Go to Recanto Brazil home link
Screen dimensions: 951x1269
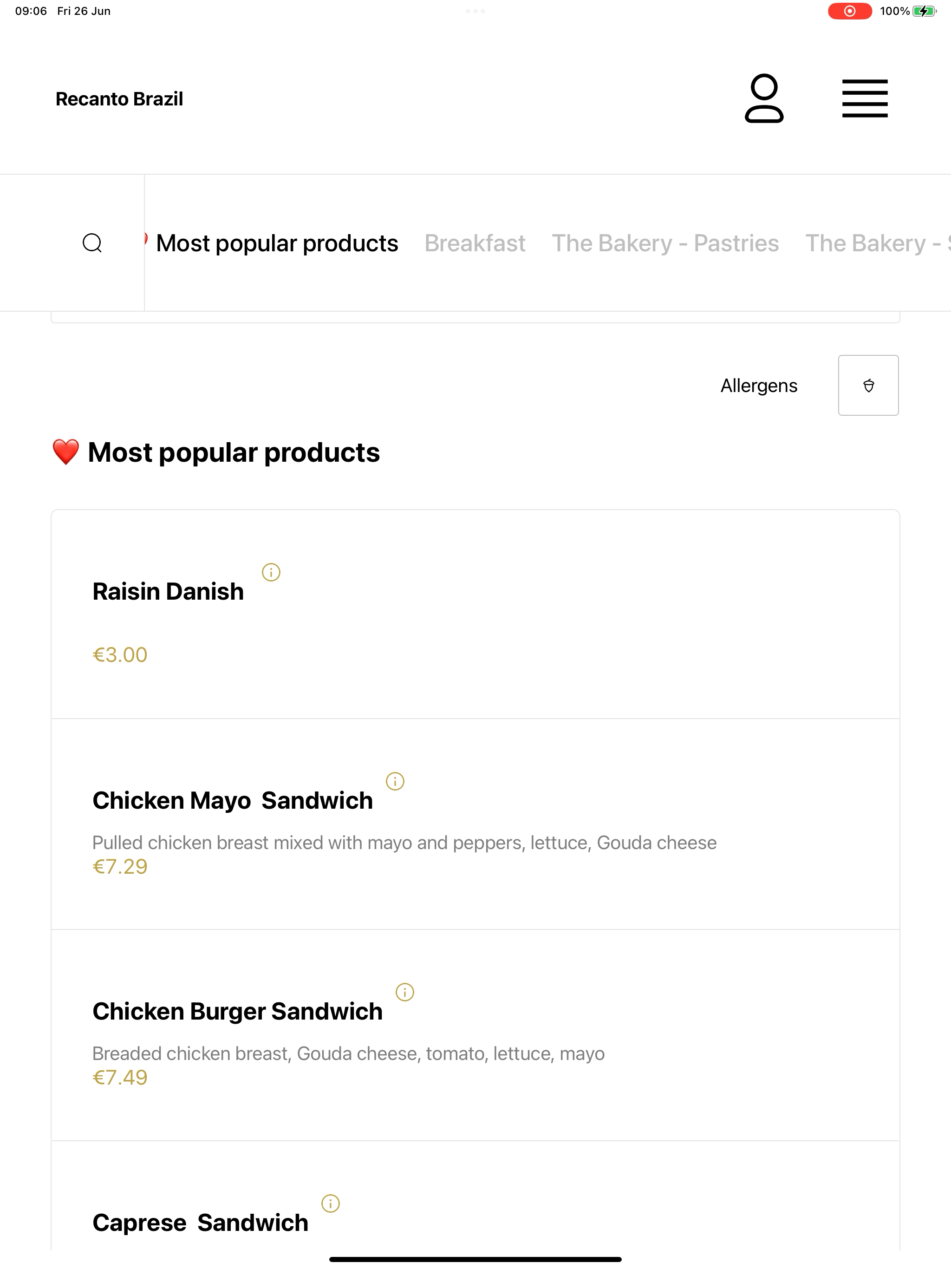(119, 98)
